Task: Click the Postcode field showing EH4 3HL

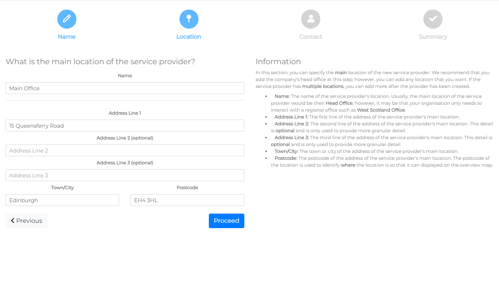Action: [187, 200]
